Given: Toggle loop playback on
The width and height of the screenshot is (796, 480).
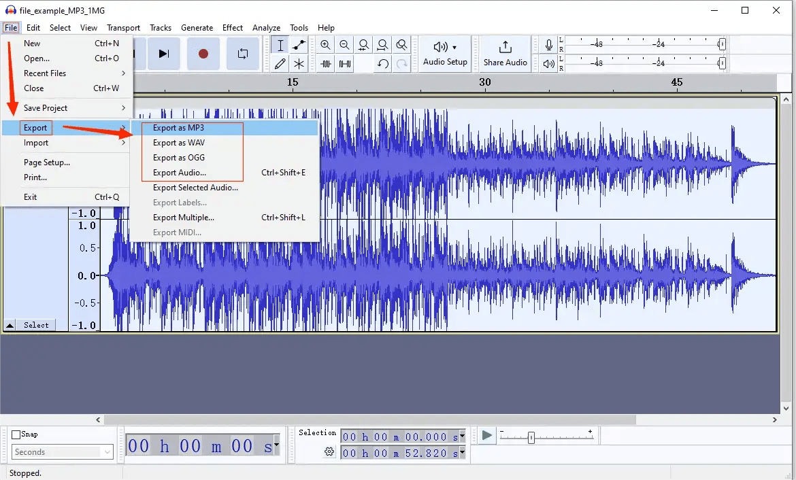Looking at the screenshot, I should point(243,54).
